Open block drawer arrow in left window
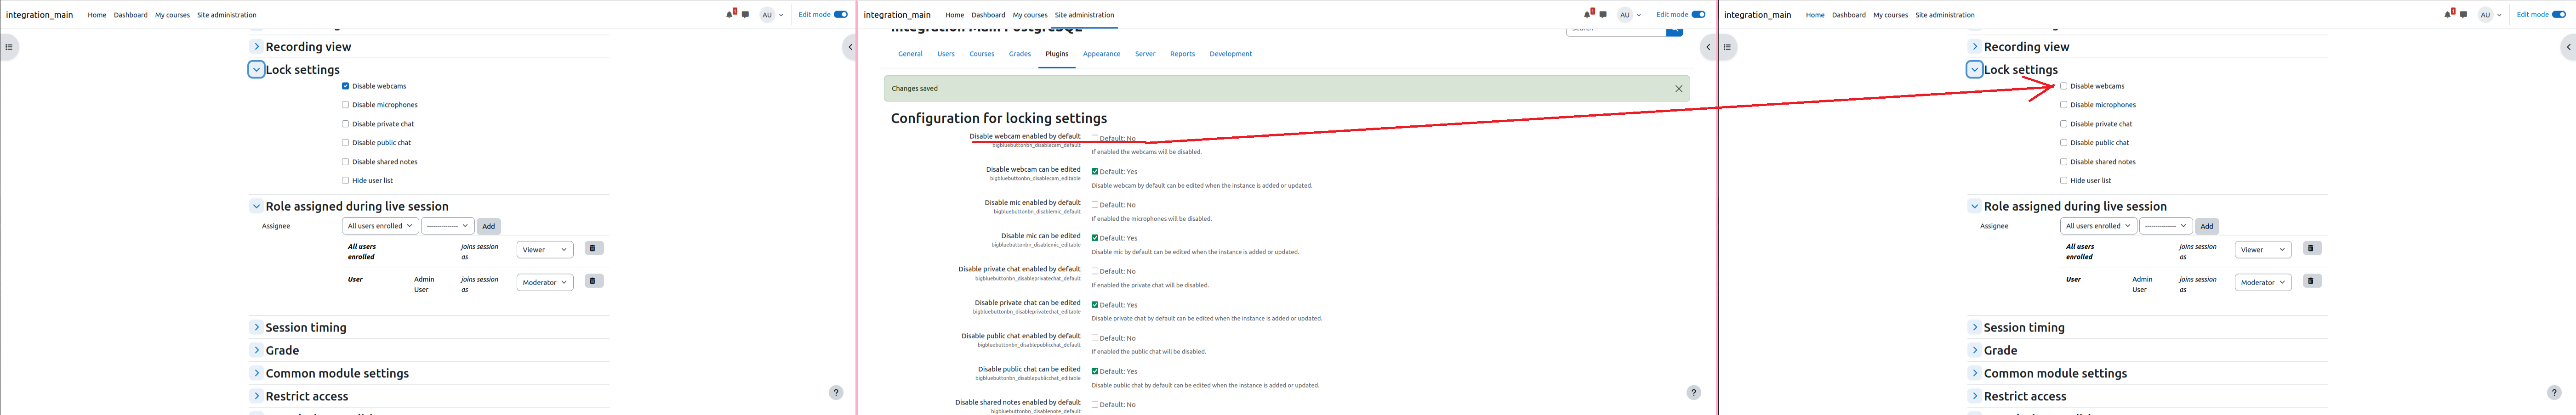Screen dimensions: 2576x415 850,47
